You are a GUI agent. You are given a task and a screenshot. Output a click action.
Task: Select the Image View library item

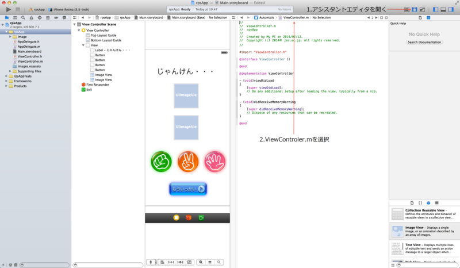pyautogui.click(x=424, y=231)
